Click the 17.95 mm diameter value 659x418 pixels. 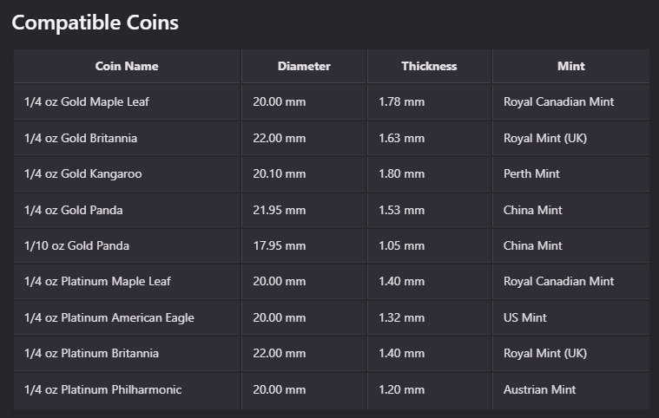tap(280, 246)
